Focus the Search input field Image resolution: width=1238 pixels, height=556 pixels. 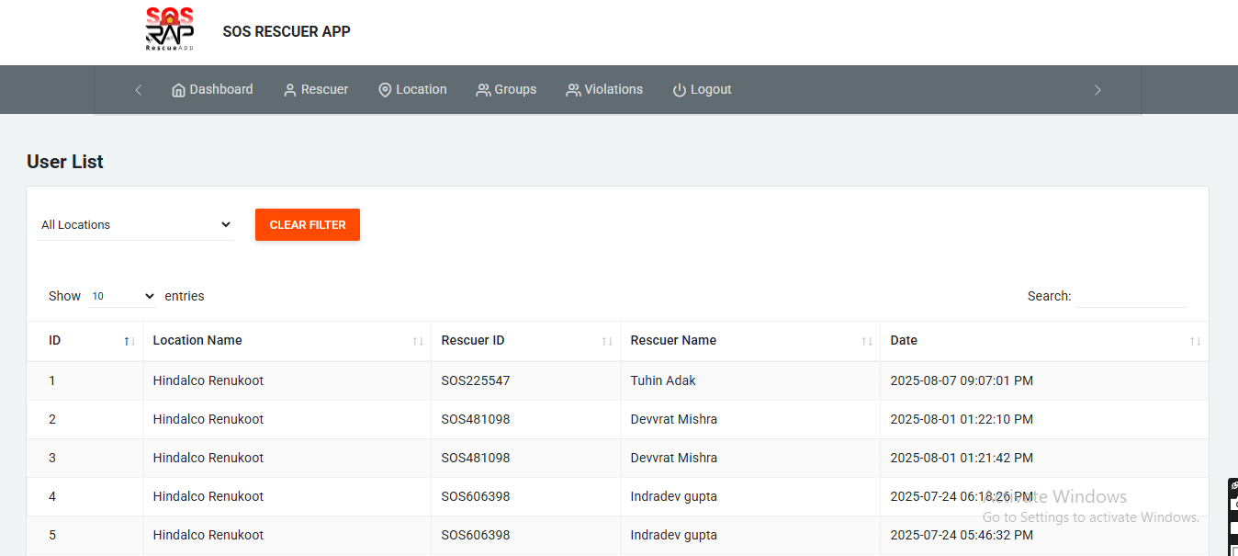[x=1131, y=297]
